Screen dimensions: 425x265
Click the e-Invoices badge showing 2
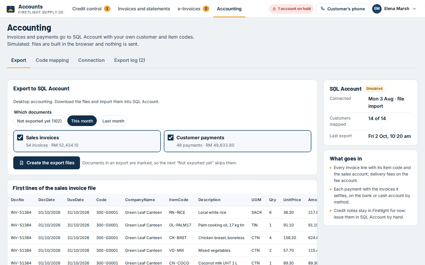[x=206, y=9]
